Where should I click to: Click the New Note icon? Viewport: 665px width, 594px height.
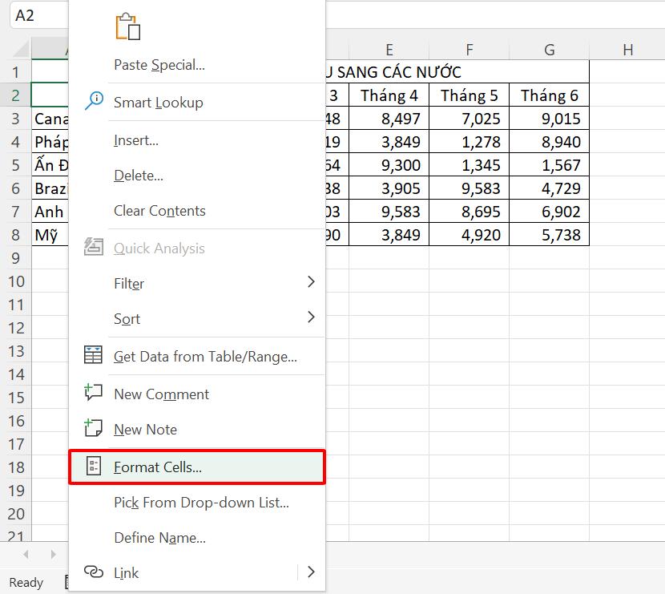93,429
